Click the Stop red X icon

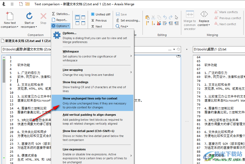[43, 16]
